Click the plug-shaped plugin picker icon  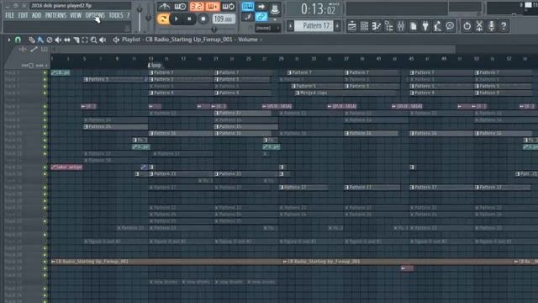425,26
